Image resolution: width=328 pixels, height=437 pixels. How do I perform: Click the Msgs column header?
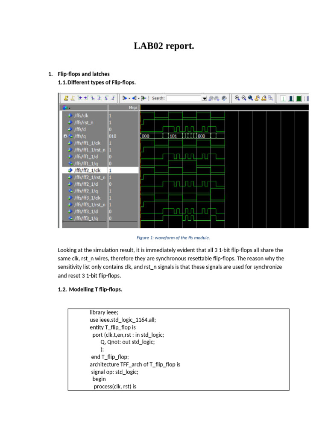133,108
